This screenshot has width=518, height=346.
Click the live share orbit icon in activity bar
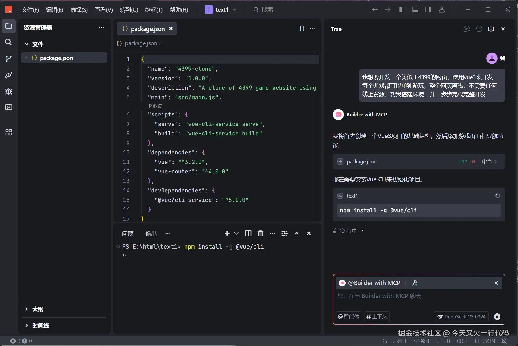pyautogui.click(x=9, y=75)
